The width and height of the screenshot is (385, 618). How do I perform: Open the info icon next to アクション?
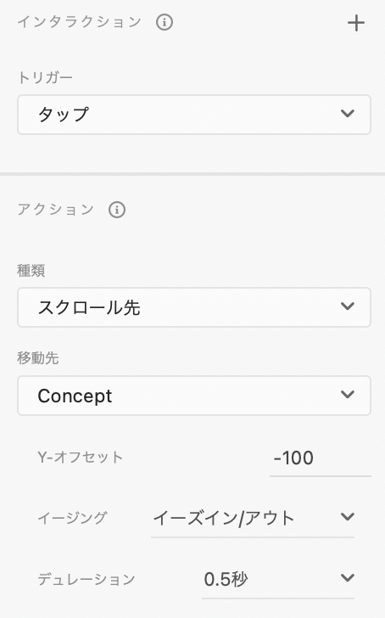click(x=117, y=210)
